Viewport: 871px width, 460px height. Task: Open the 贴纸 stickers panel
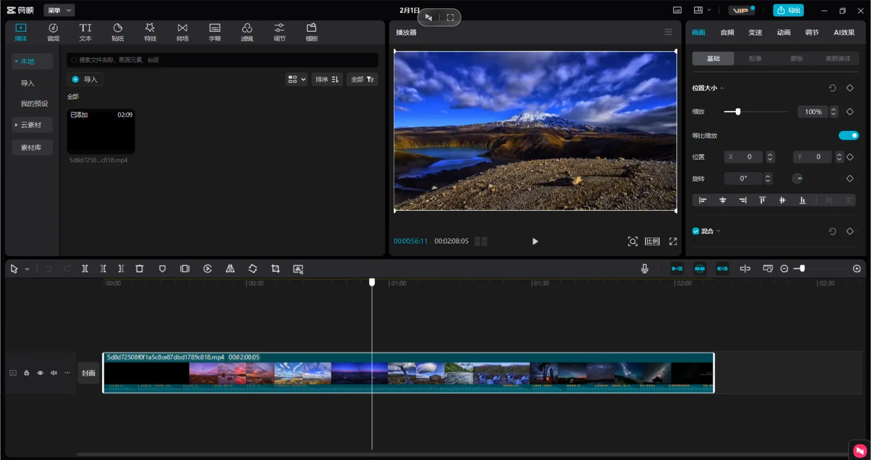coord(117,32)
